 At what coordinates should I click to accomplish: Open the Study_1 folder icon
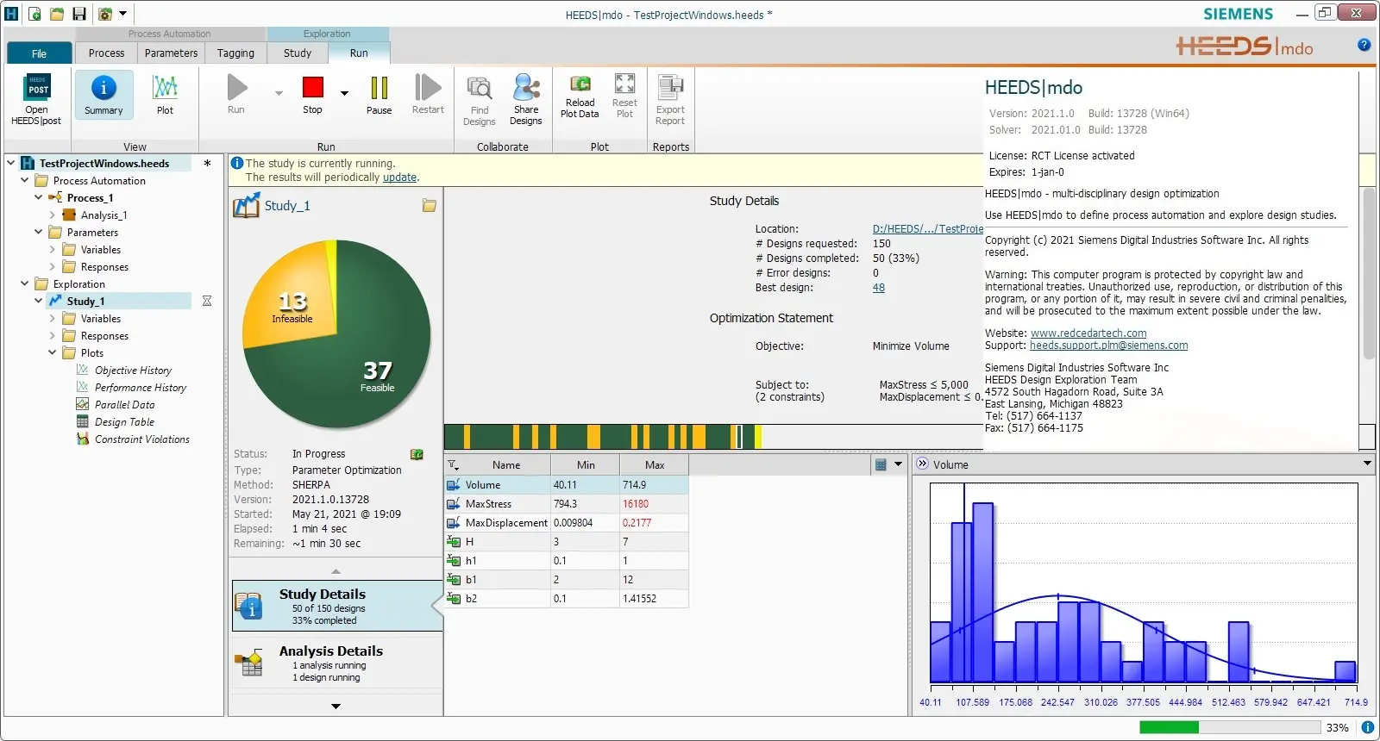pyautogui.click(x=430, y=206)
